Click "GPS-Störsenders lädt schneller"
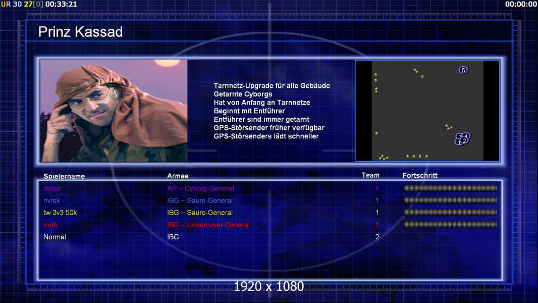Viewport: 538px width, 303px height. [x=266, y=136]
